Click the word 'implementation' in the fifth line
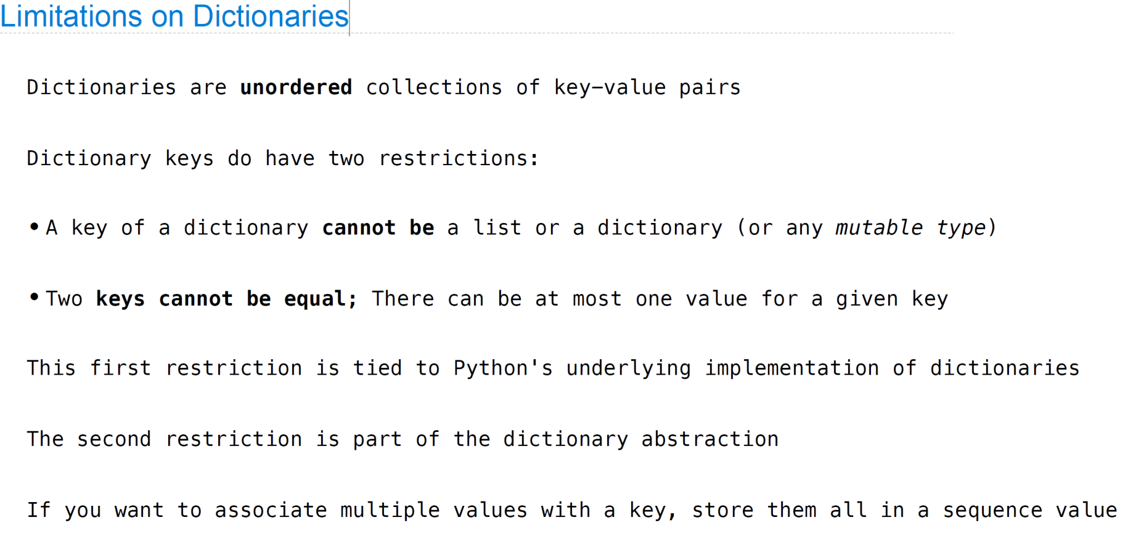The height and width of the screenshot is (544, 1128). [x=791, y=368]
